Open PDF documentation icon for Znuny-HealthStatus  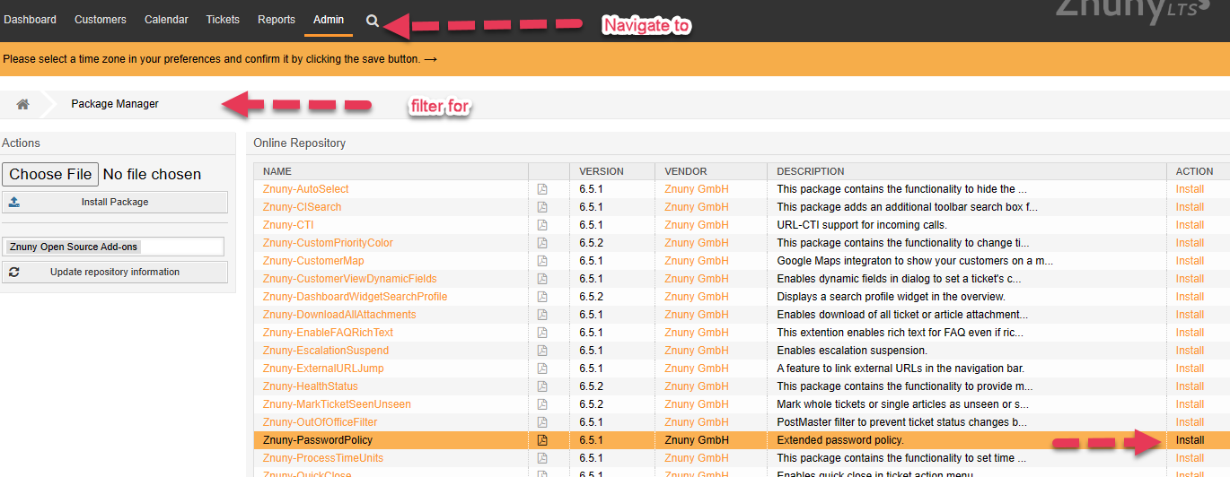pos(542,386)
